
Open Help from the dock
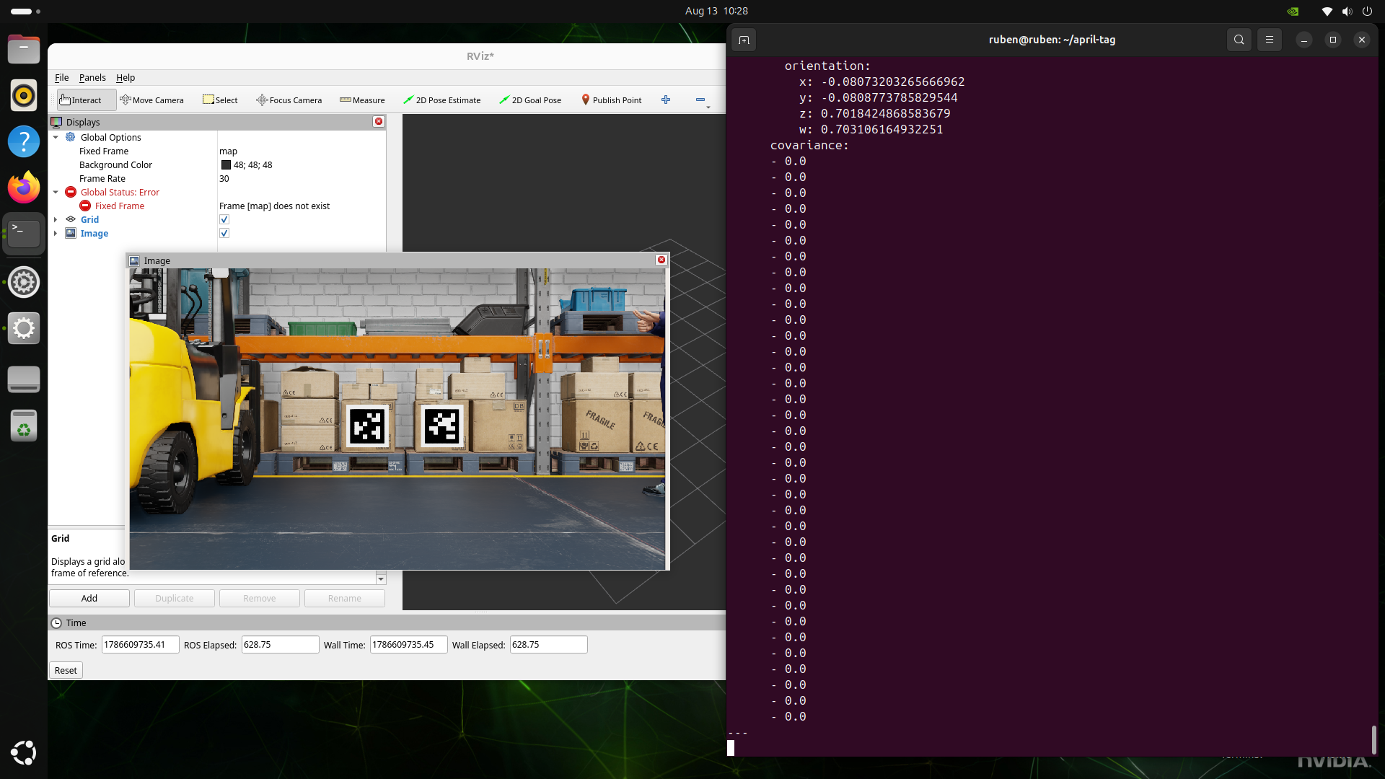pos(24,141)
